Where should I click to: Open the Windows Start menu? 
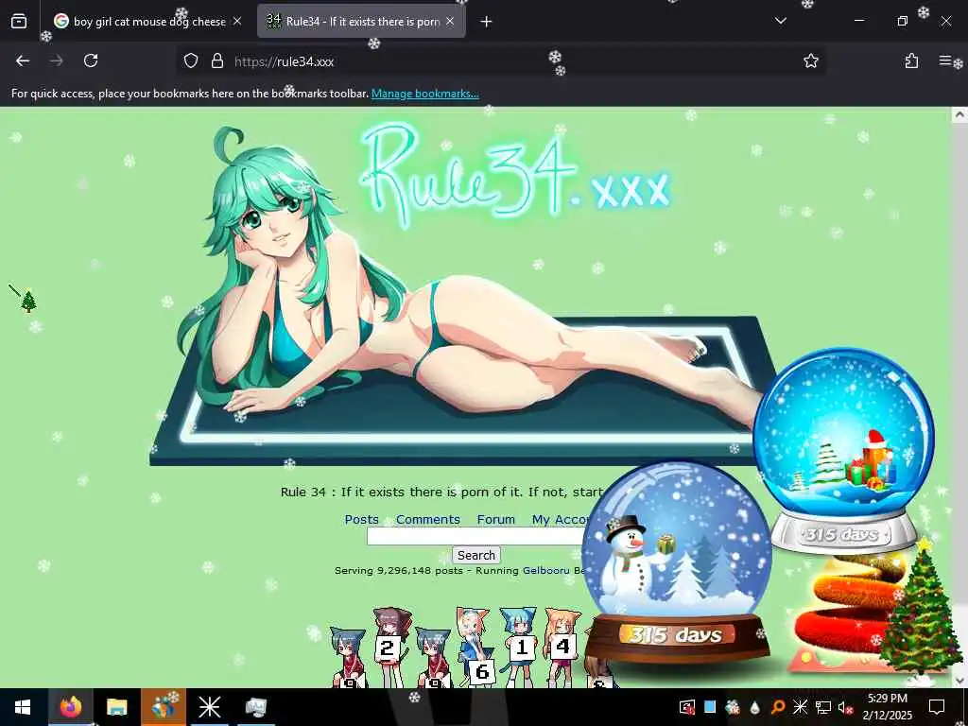(23, 707)
